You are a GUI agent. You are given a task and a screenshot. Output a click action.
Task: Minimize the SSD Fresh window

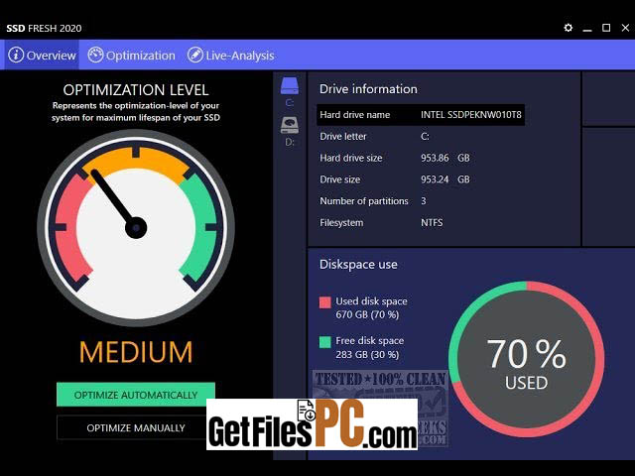click(x=587, y=29)
